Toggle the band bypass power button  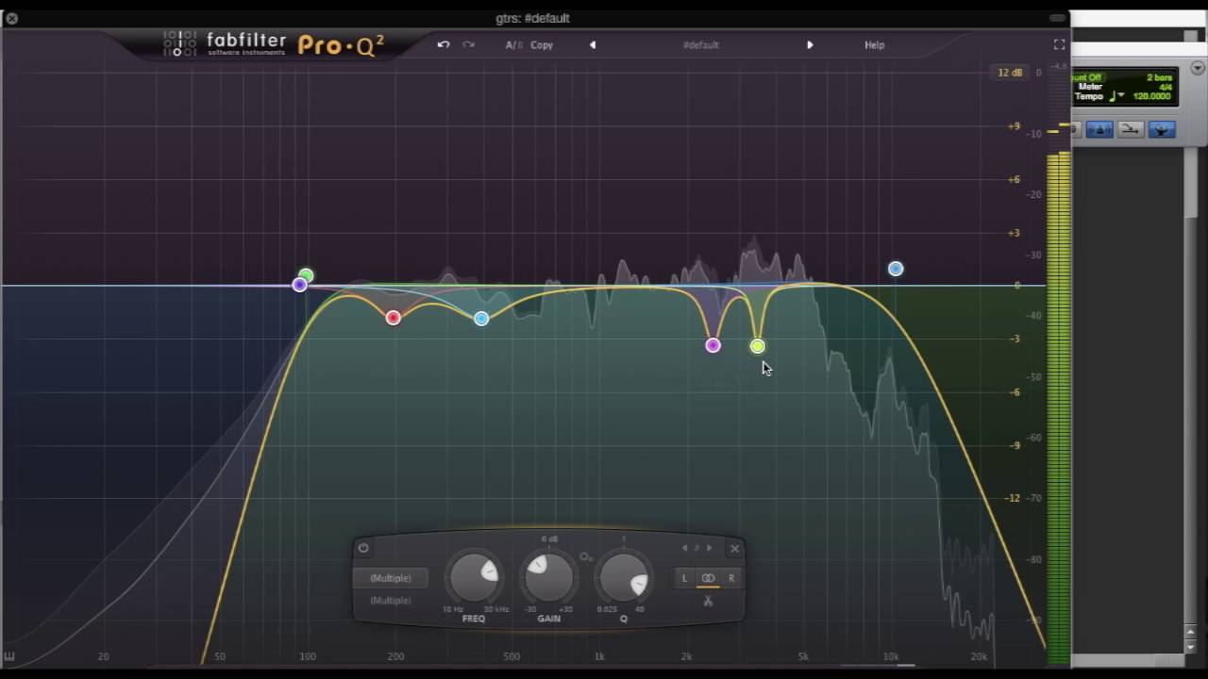coord(362,548)
